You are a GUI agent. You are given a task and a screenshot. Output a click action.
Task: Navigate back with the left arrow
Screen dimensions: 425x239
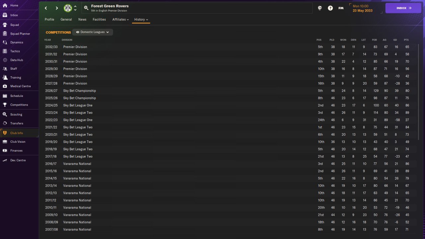(46, 8)
